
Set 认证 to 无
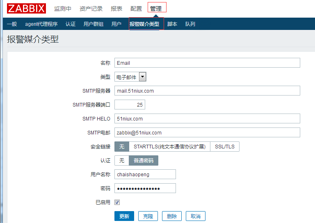coord(122,161)
